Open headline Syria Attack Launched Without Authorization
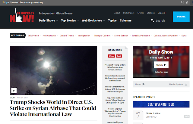The image size is (193, 124). 115,78
